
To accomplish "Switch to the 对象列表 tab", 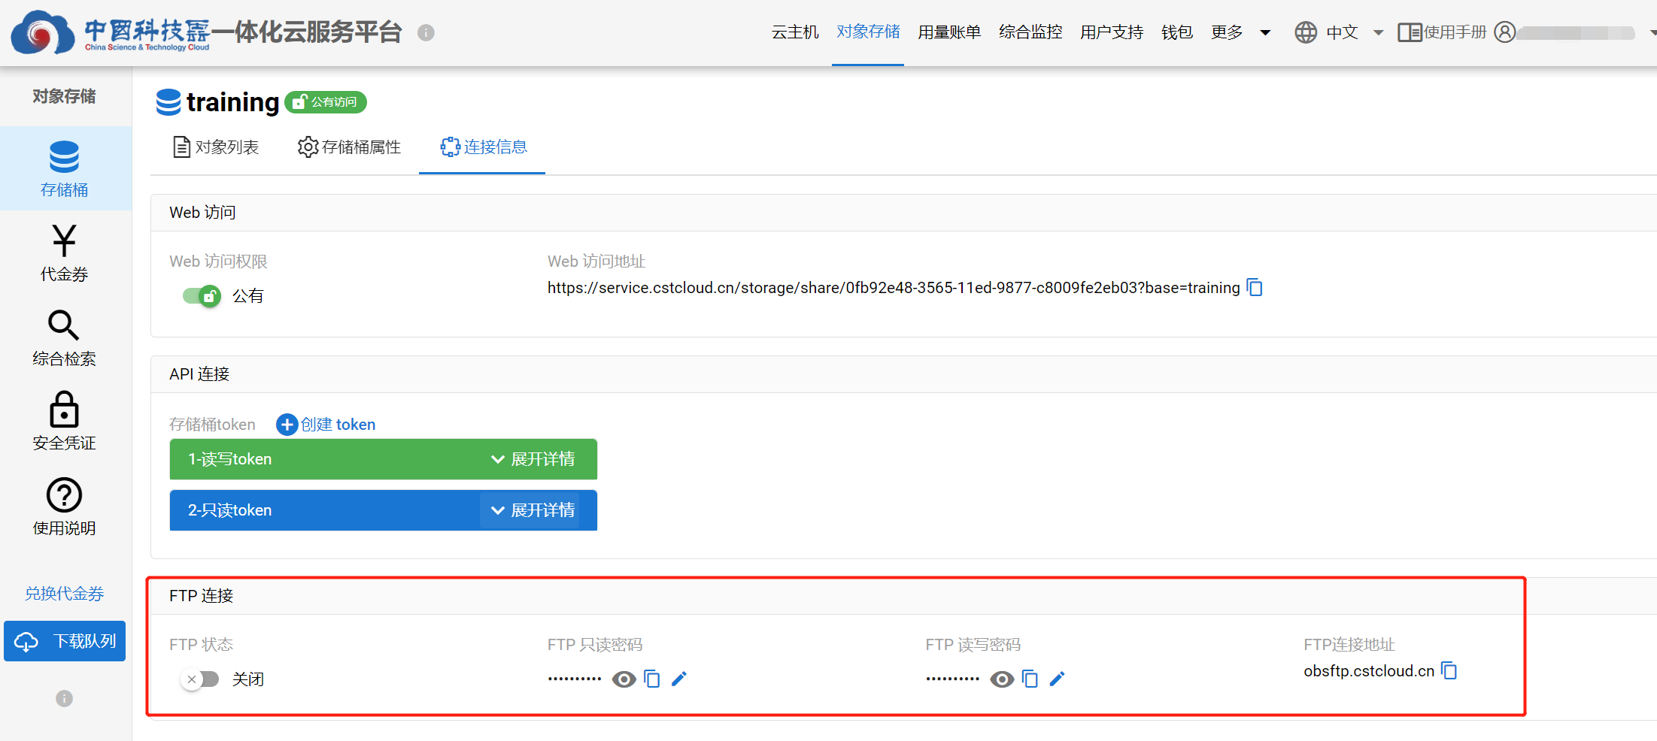I will (216, 147).
